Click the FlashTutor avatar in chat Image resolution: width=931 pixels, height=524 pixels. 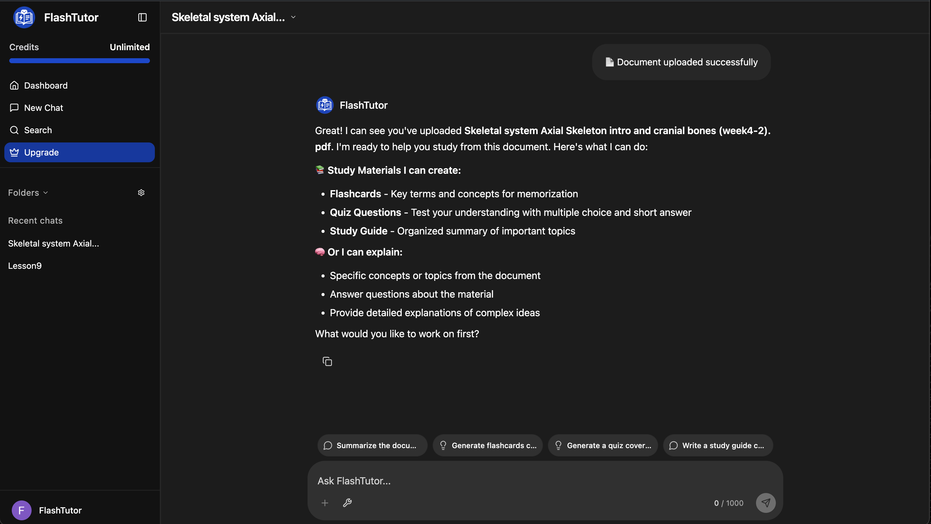325,105
